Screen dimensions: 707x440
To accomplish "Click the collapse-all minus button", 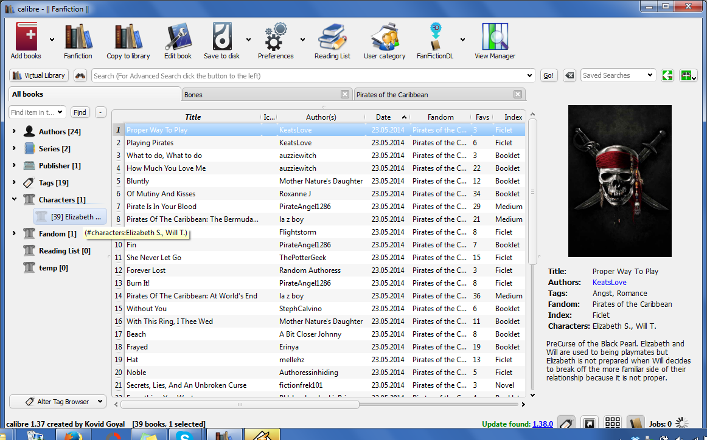I will (x=100, y=112).
